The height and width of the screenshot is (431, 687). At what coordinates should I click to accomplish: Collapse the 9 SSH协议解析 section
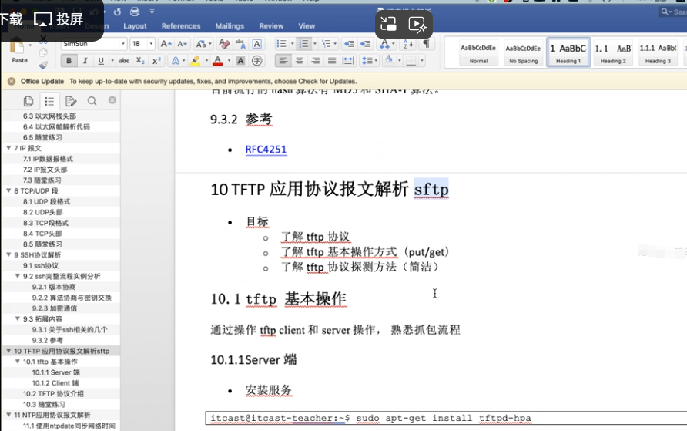(8, 254)
